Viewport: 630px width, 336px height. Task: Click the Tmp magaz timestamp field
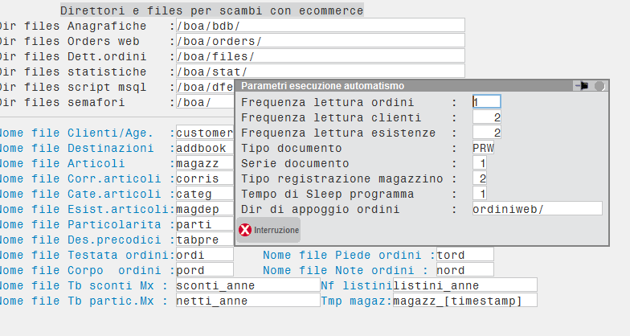point(464,301)
